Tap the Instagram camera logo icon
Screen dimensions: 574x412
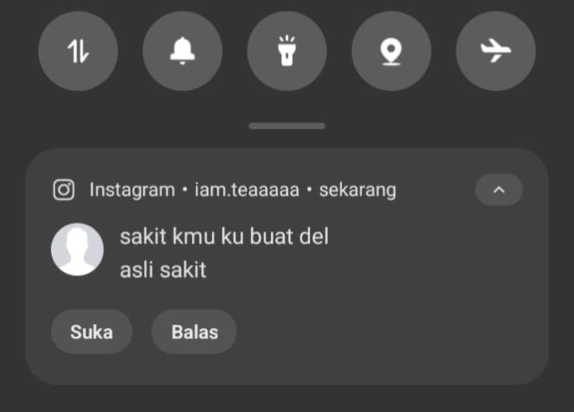[64, 190]
